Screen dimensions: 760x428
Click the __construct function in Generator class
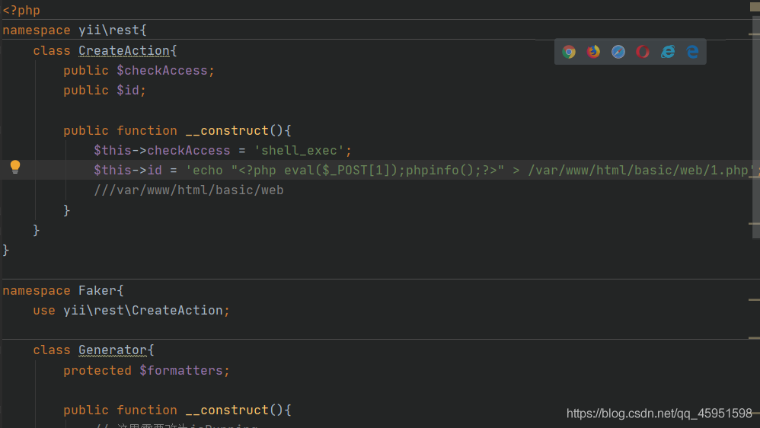pyautogui.click(x=227, y=410)
